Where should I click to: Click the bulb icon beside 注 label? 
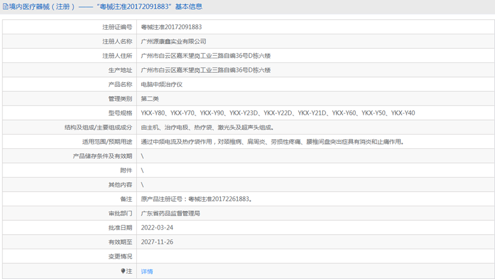click(x=123, y=271)
